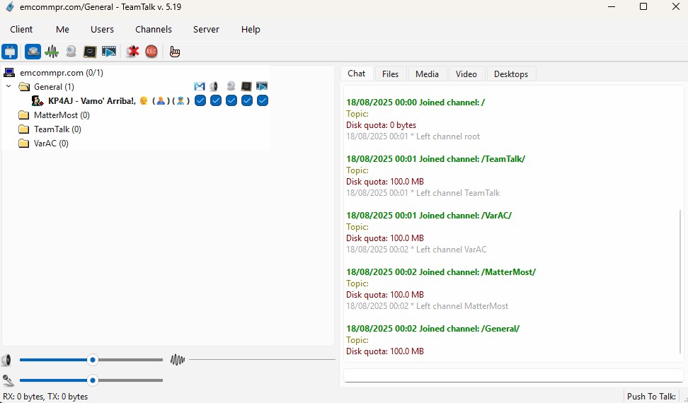Click the desktop sharing blackboard toolbar icon
Viewport: 688px width, 403px height.
pyautogui.click(x=90, y=52)
